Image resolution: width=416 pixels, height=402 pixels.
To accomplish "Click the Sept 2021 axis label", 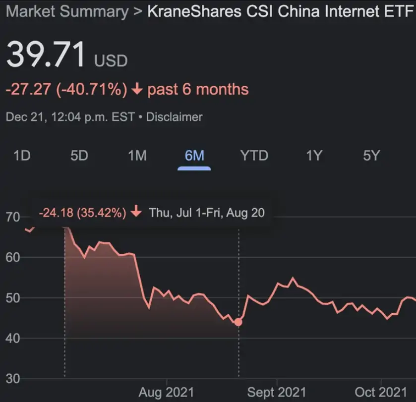I will coord(275,392).
